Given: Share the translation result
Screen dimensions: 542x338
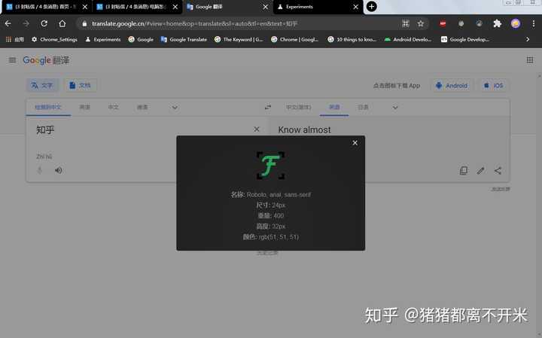Looking at the screenshot, I should point(498,170).
